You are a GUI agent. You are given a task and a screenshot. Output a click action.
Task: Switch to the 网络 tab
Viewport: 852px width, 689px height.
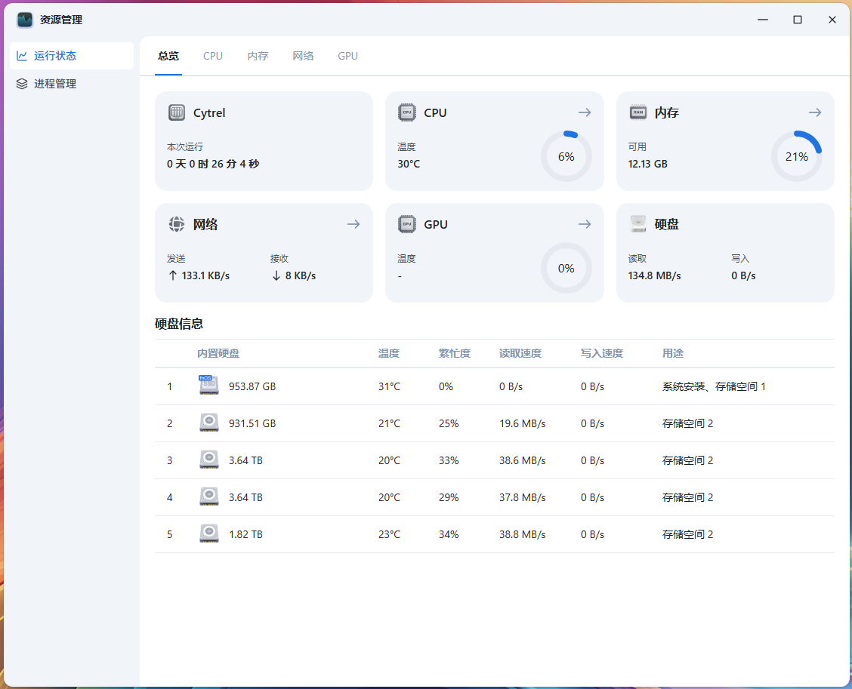pyautogui.click(x=303, y=56)
